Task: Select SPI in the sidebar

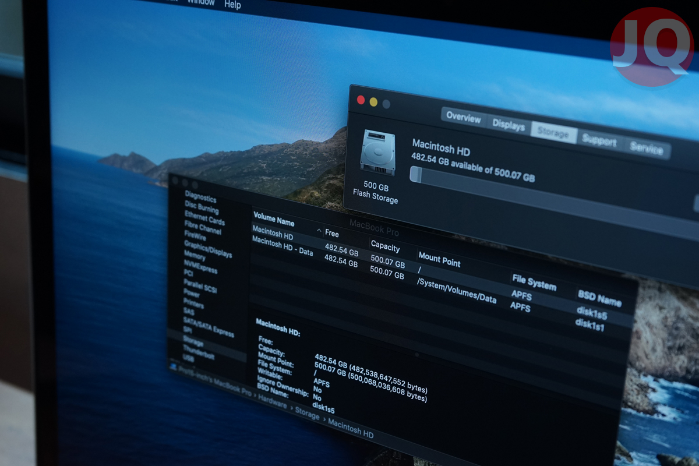Action: (x=188, y=330)
